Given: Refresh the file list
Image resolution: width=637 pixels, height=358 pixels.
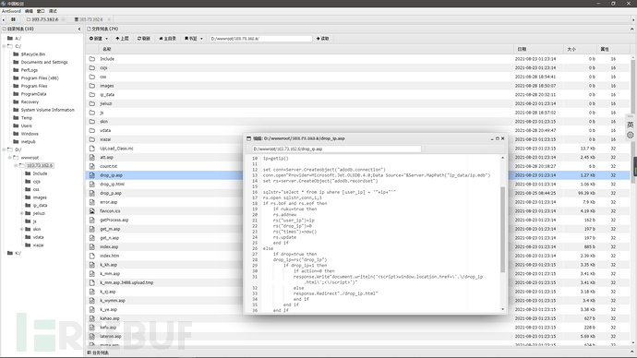Looking at the screenshot, I should tap(144, 39).
